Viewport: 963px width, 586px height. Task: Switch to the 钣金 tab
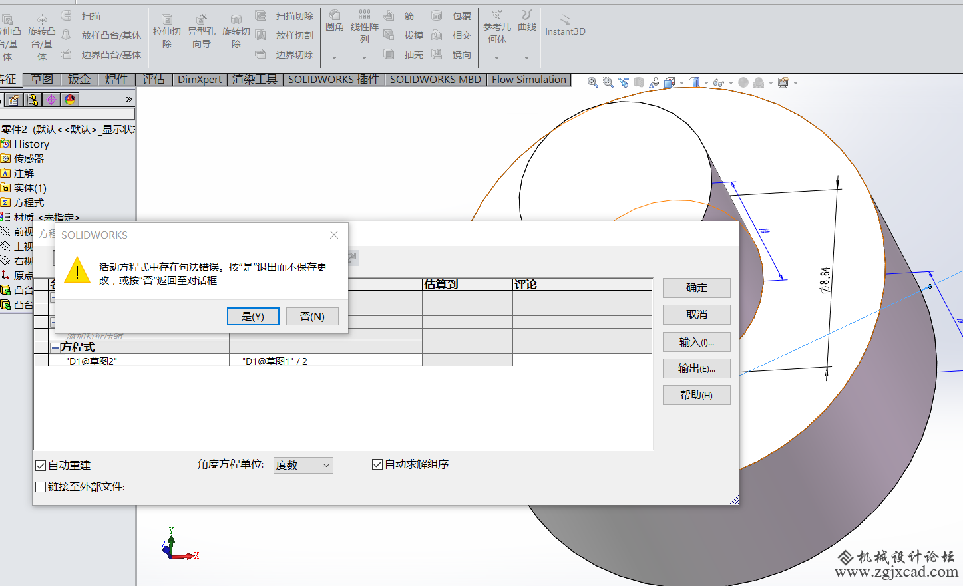pos(79,80)
